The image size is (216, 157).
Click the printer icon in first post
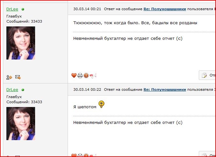click(x=80, y=75)
